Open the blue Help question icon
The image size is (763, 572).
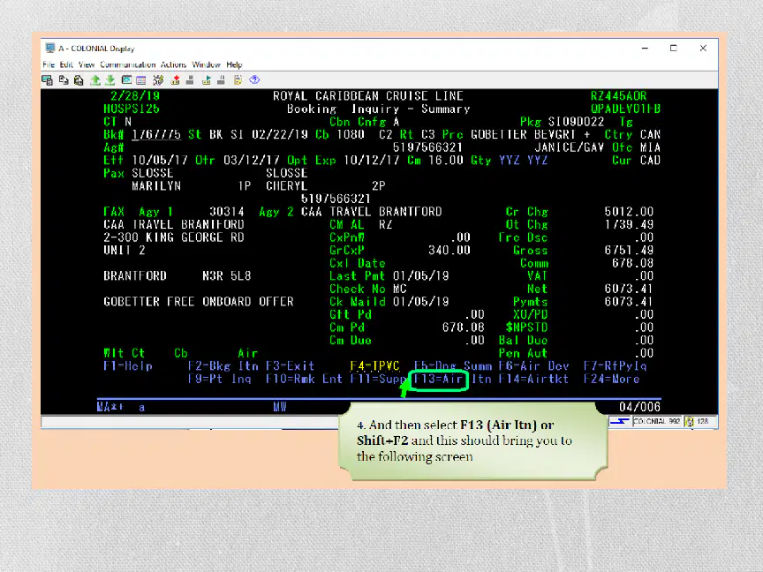[x=254, y=79]
